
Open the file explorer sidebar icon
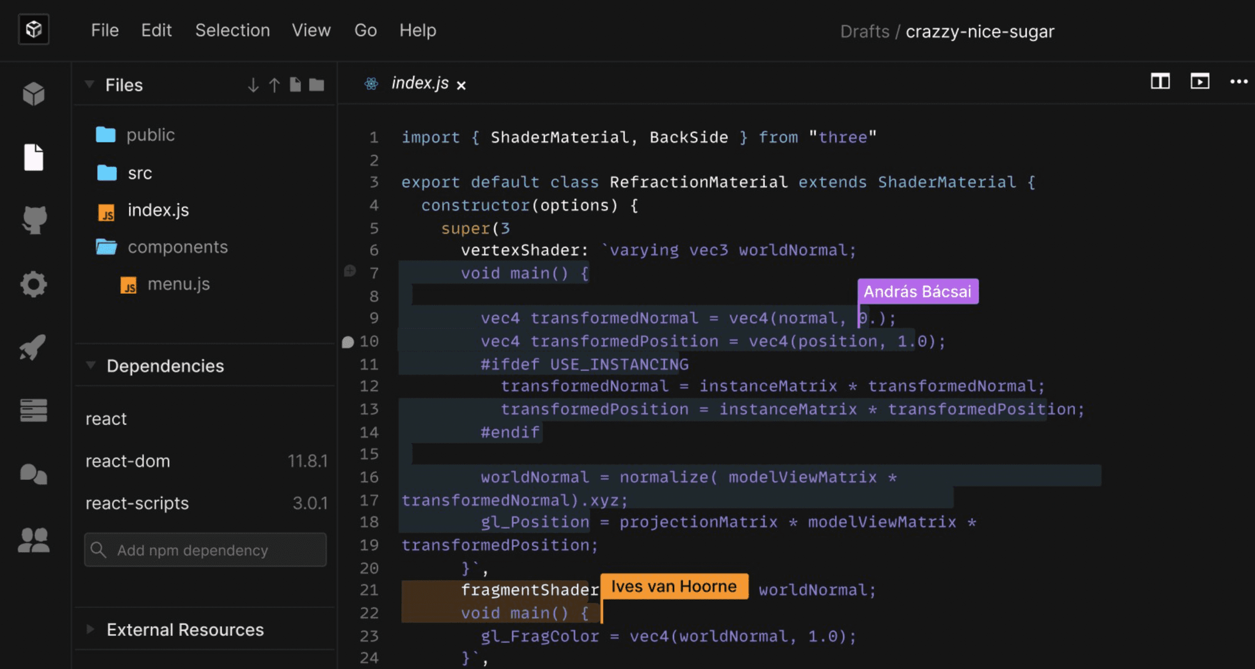[x=34, y=157]
